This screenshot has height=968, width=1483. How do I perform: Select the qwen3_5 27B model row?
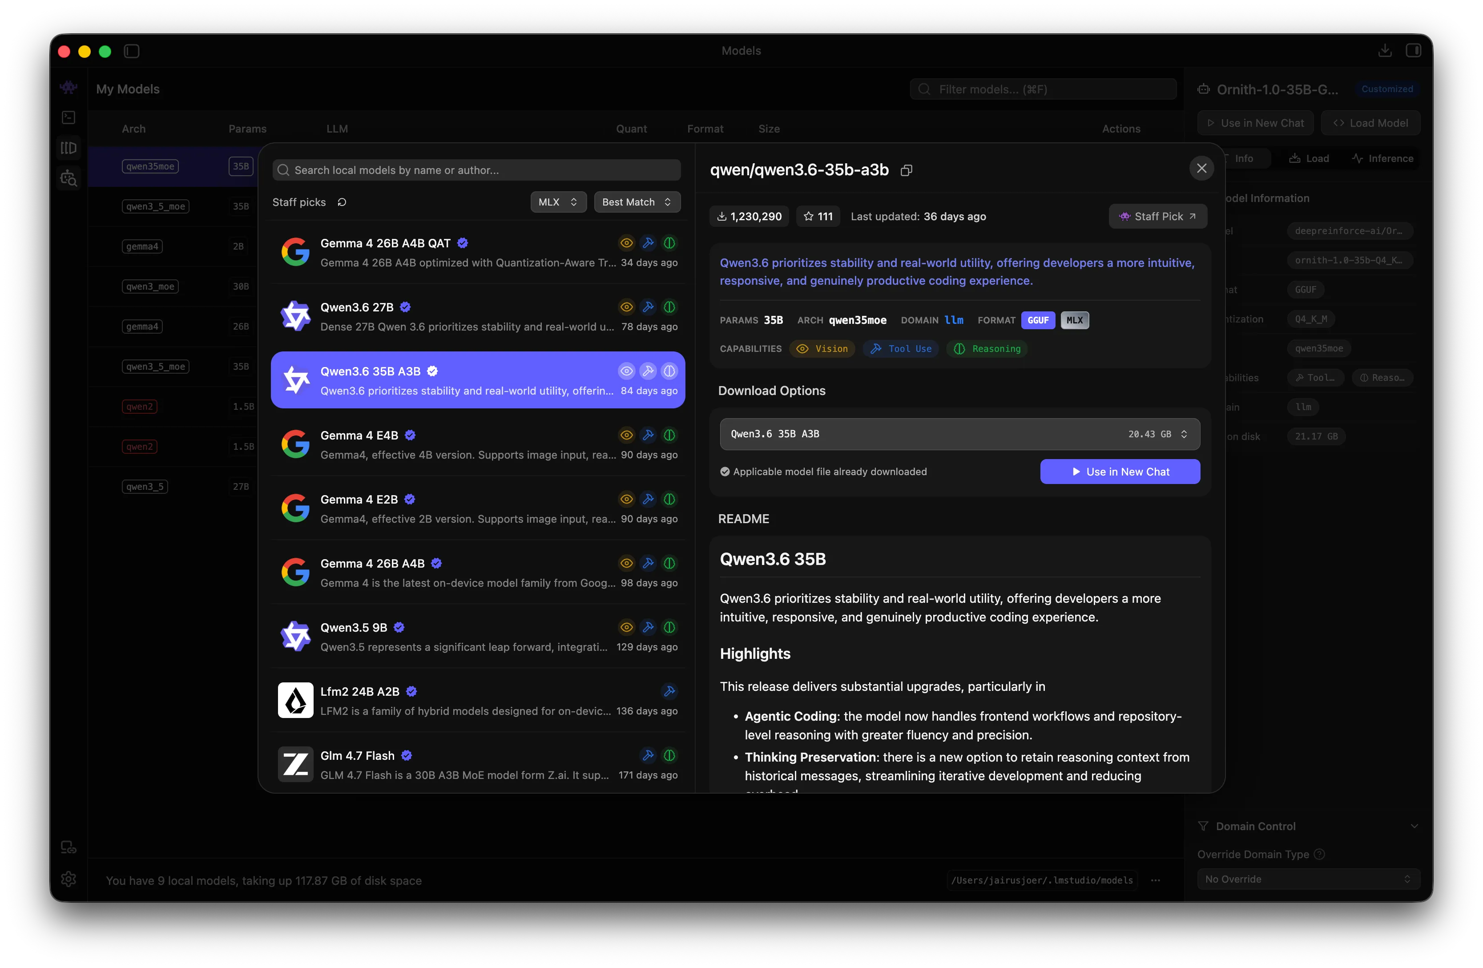173,487
